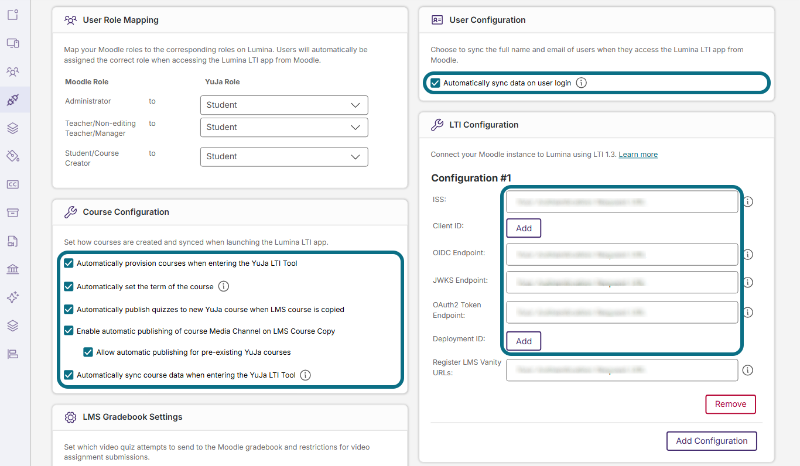Click the Remove button
This screenshot has width=800, height=466.
click(x=730, y=404)
